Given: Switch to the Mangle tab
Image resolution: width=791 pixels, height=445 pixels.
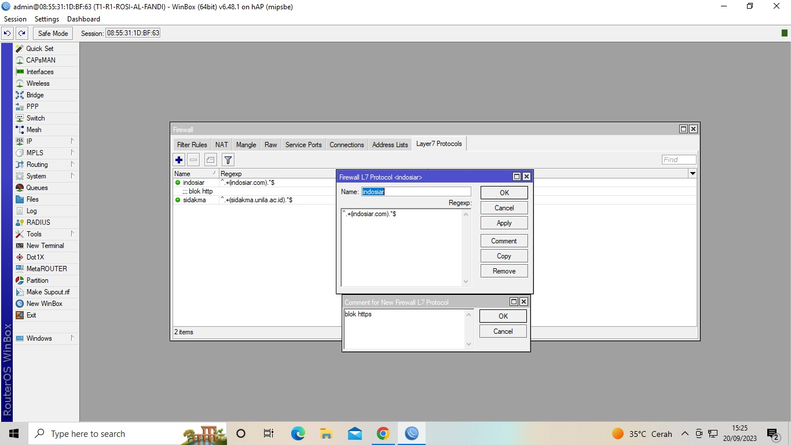Looking at the screenshot, I should click(246, 145).
